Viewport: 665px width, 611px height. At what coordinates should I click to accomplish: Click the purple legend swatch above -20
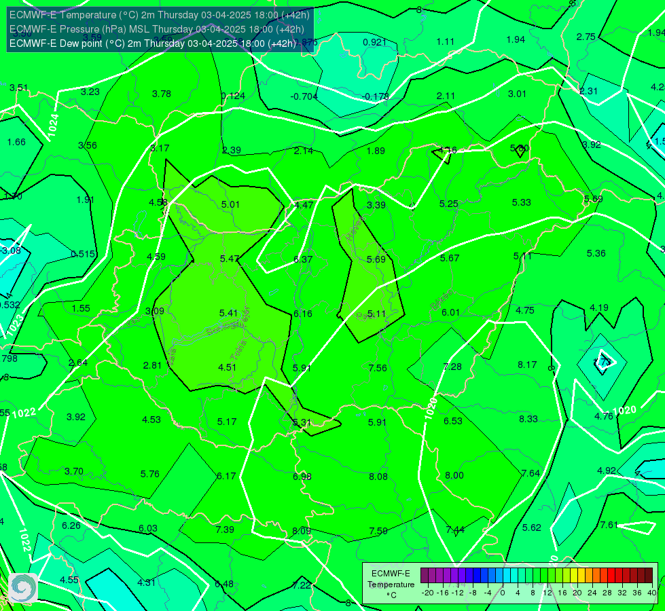pyautogui.click(x=425, y=576)
